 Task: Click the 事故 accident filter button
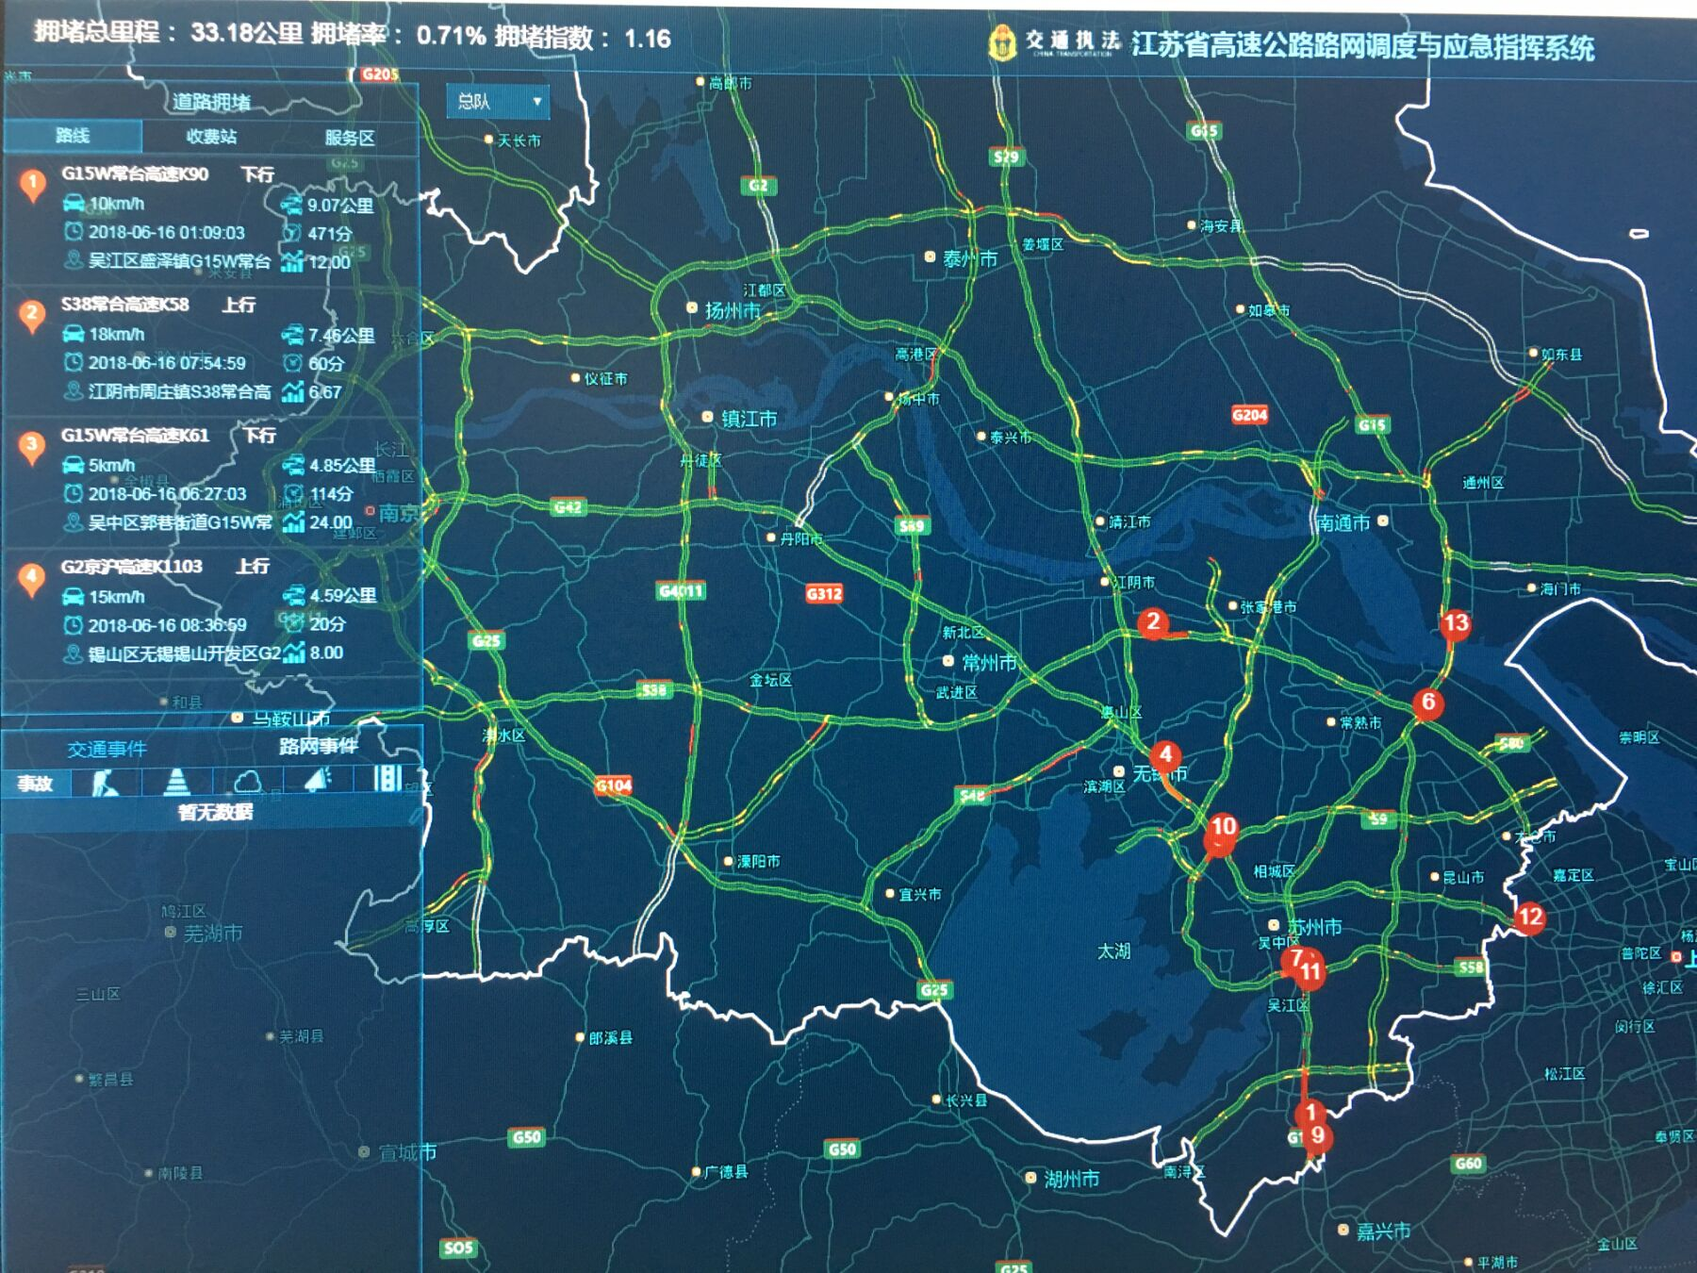click(x=35, y=783)
